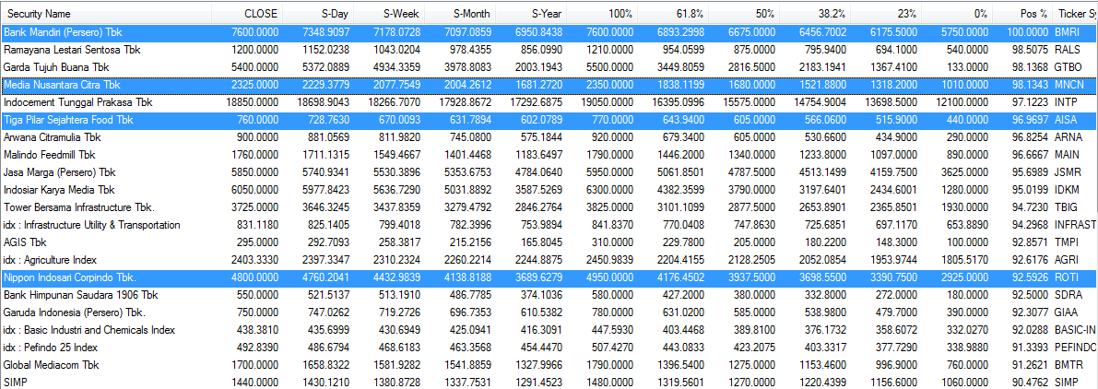Click ticker symbol ROTI
The height and width of the screenshot is (389, 1098).
[1066, 277]
